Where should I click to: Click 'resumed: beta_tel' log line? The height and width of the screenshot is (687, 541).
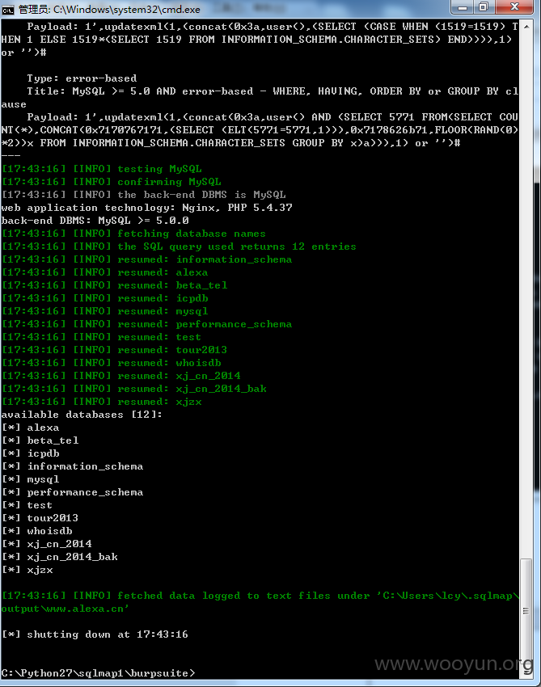tap(114, 285)
